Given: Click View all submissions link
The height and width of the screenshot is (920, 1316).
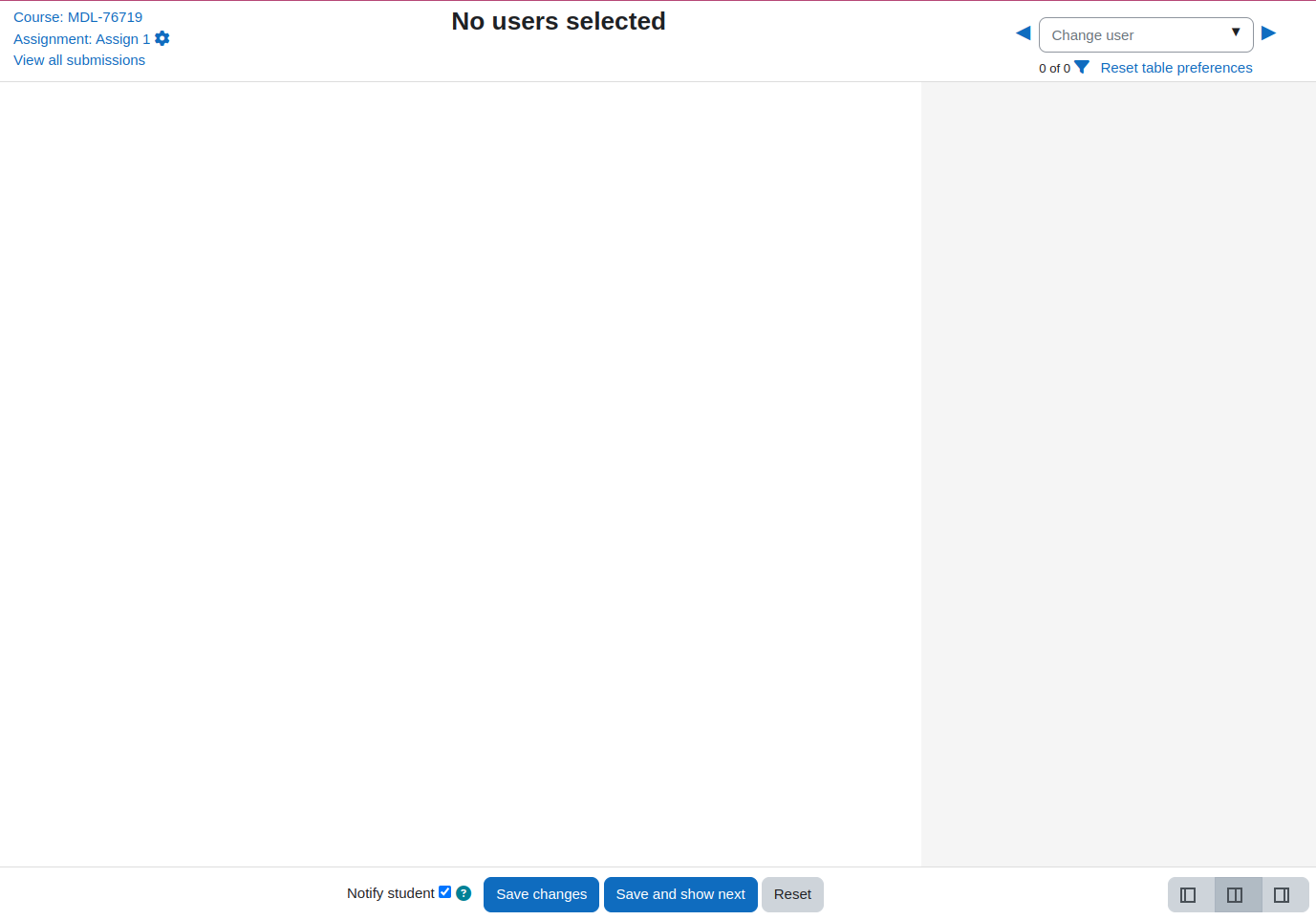Looking at the screenshot, I should (x=79, y=60).
